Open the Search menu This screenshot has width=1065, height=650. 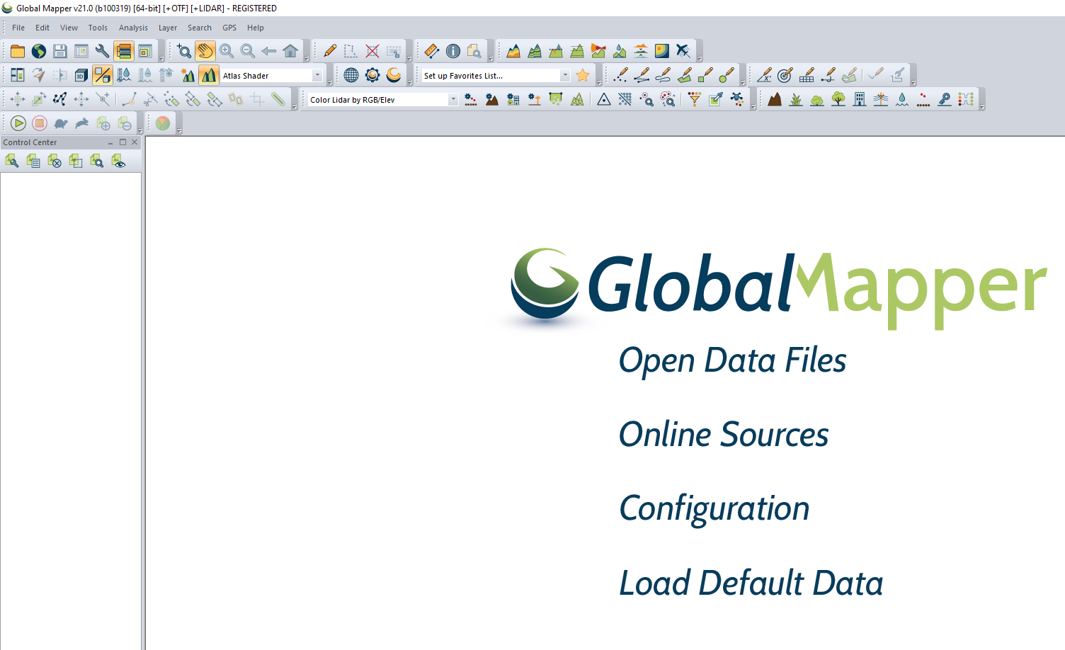[200, 28]
